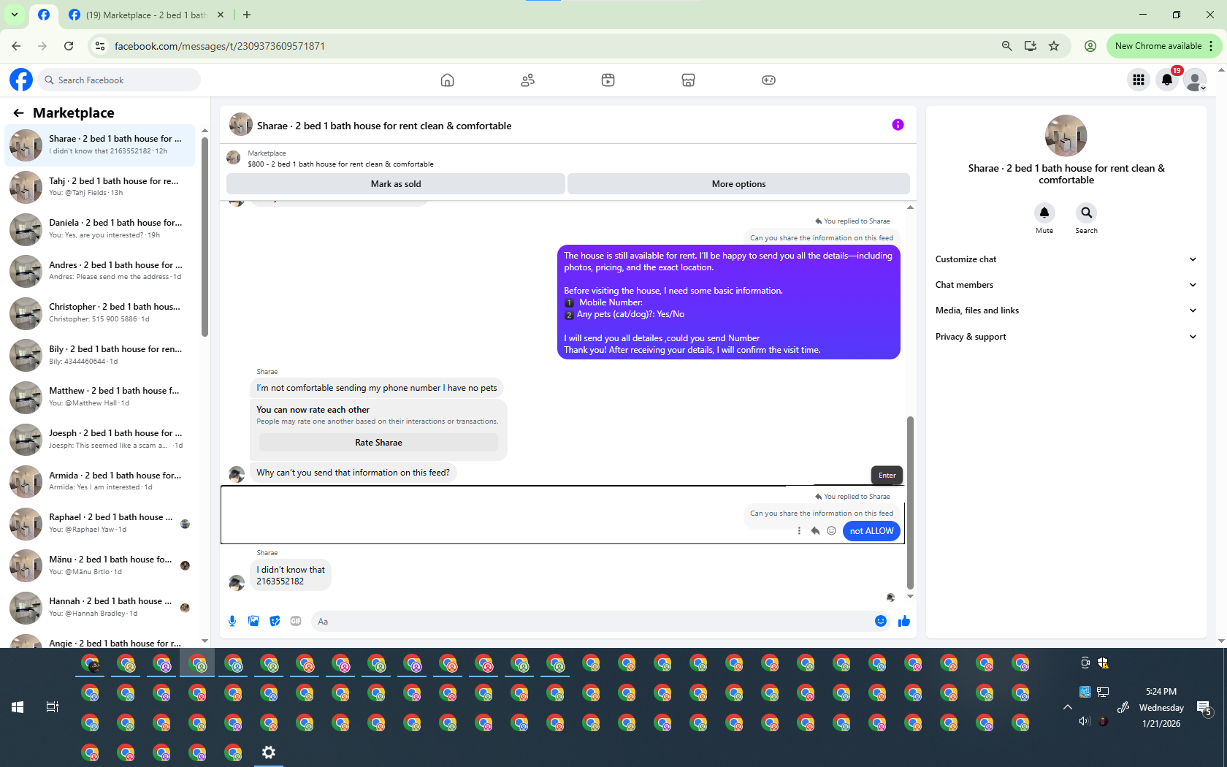Open a new Chrome tab
The width and height of the screenshot is (1227, 767).
point(247,15)
